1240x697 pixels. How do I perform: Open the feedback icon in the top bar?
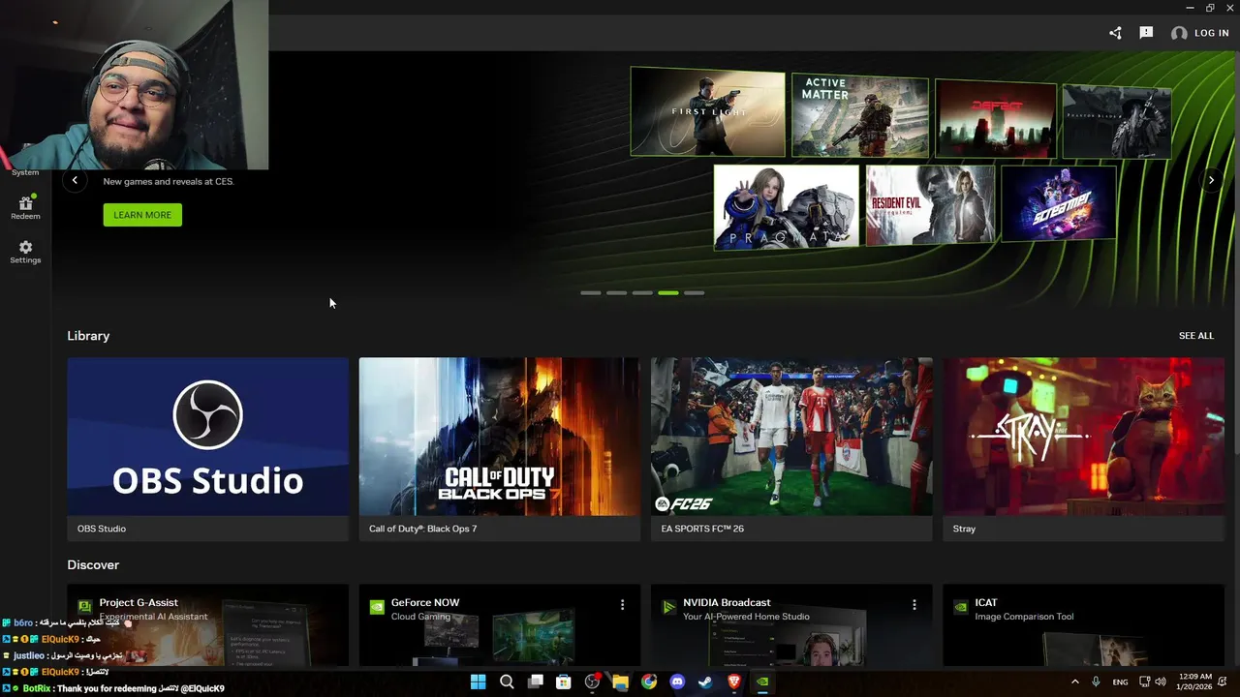[x=1146, y=33]
